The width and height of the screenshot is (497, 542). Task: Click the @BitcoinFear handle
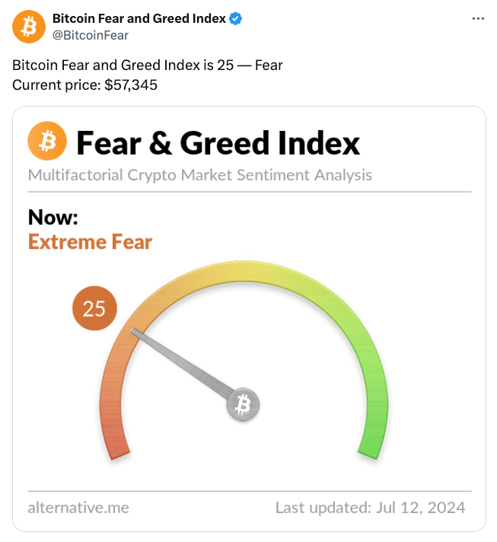tap(90, 35)
